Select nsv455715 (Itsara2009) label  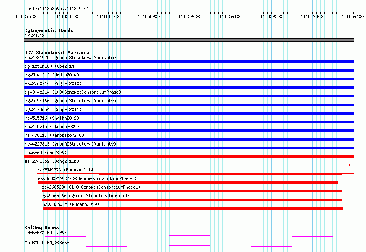52,127
